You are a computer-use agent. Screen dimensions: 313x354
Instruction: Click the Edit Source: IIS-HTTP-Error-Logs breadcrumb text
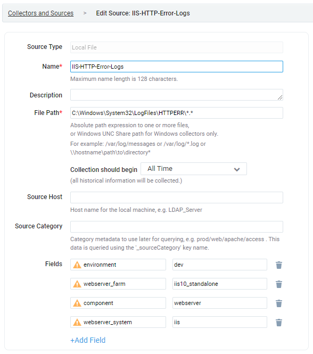pos(143,13)
